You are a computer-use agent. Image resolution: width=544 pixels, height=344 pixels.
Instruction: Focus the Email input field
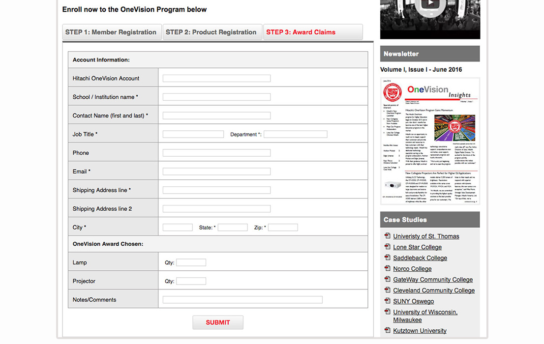[216, 172]
